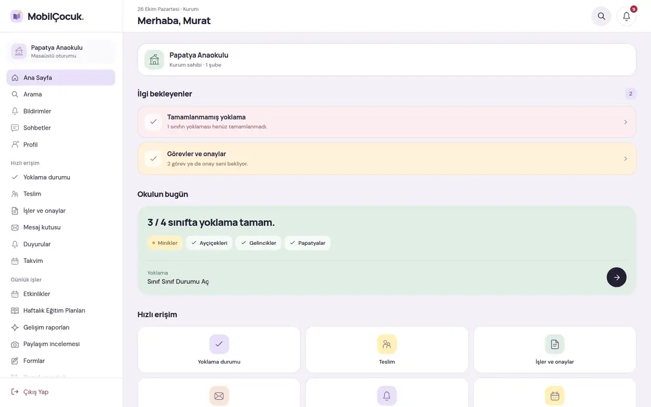Select the Minikler pending class chip
Image resolution: width=651 pixels, height=407 pixels.
tap(165, 243)
